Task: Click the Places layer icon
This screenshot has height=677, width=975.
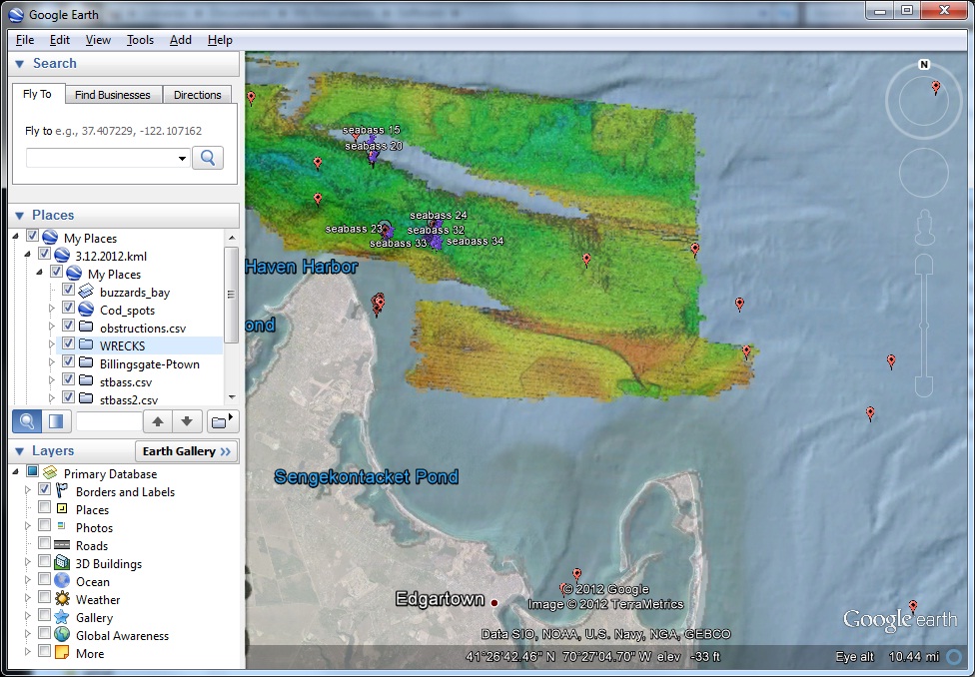Action: point(62,508)
